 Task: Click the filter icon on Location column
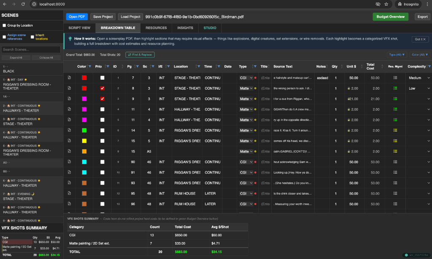coord(199,67)
